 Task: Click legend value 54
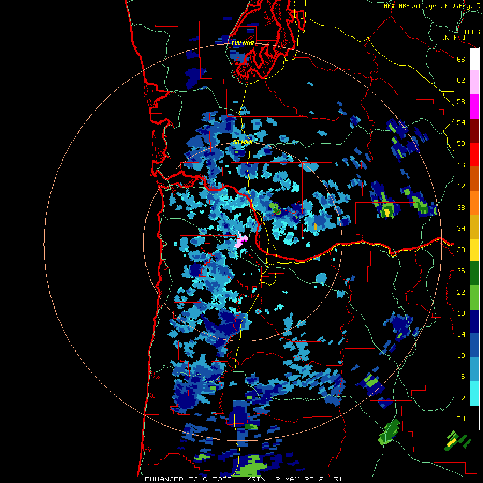[461, 122]
